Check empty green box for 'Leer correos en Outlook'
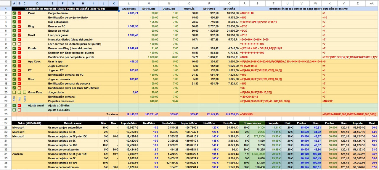This screenshot has width=379, height=170. (14, 44)
